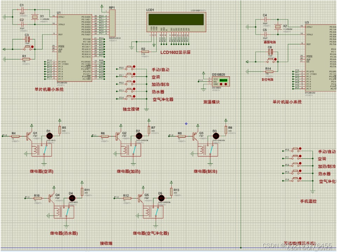Viewport: 337px width, 252px height.
Task: Select capacitor C2 below C1
Action: click(22, 24)
